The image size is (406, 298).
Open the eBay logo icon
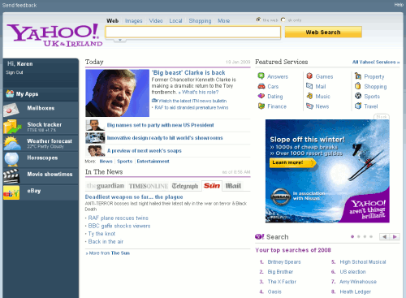point(11,192)
